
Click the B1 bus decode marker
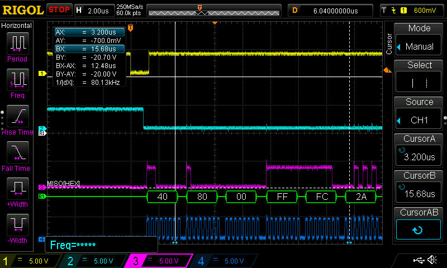(x=42, y=196)
